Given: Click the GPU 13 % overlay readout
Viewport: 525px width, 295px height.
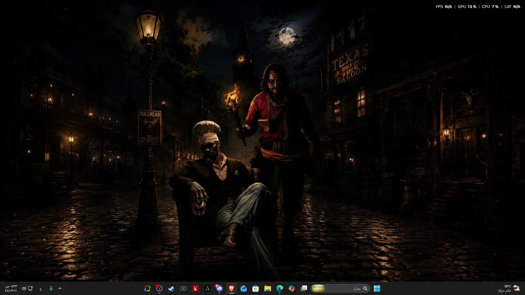Looking at the screenshot, I should (467, 7).
